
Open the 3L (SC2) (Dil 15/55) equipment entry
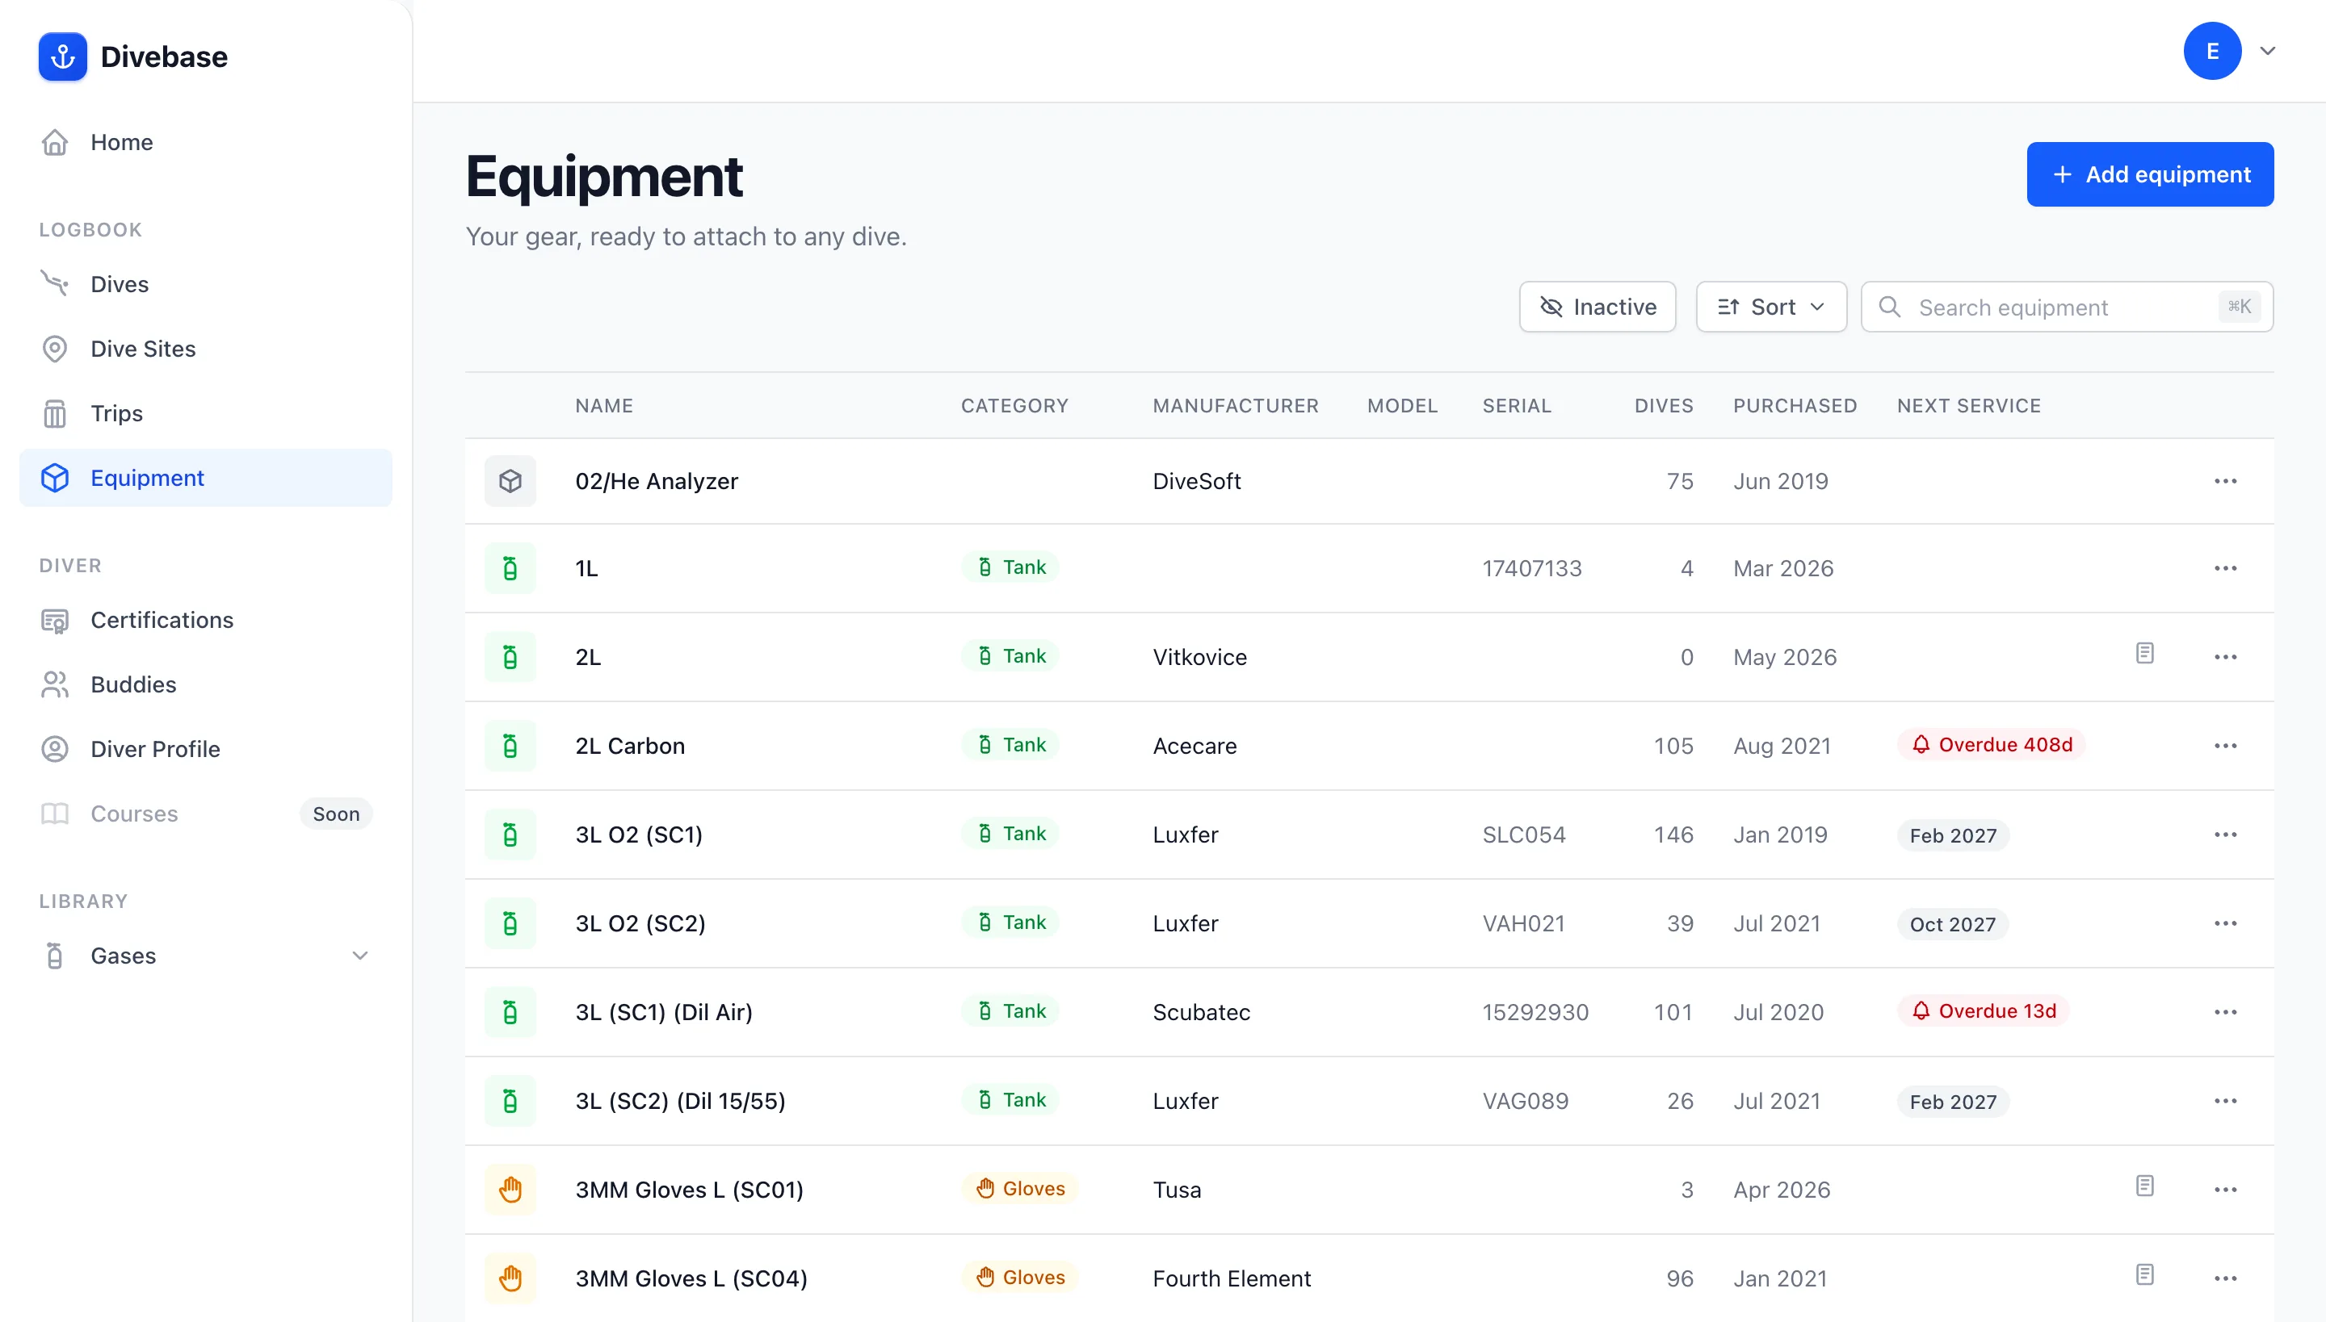pos(681,1101)
